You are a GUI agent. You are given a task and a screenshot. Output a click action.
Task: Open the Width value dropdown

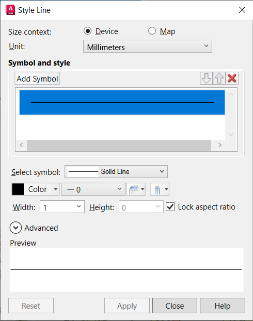pyautogui.click(x=62, y=207)
